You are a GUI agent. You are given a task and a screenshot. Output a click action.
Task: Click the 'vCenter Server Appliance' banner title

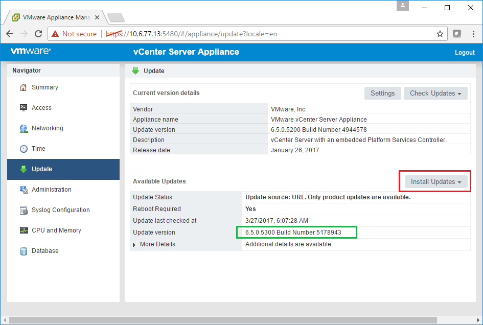click(x=186, y=52)
